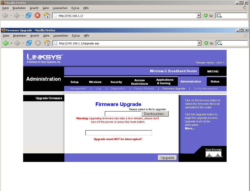Click Firefox icon in Firmware Upgrade title bar
Screen dimensions: 250x191
4,30
